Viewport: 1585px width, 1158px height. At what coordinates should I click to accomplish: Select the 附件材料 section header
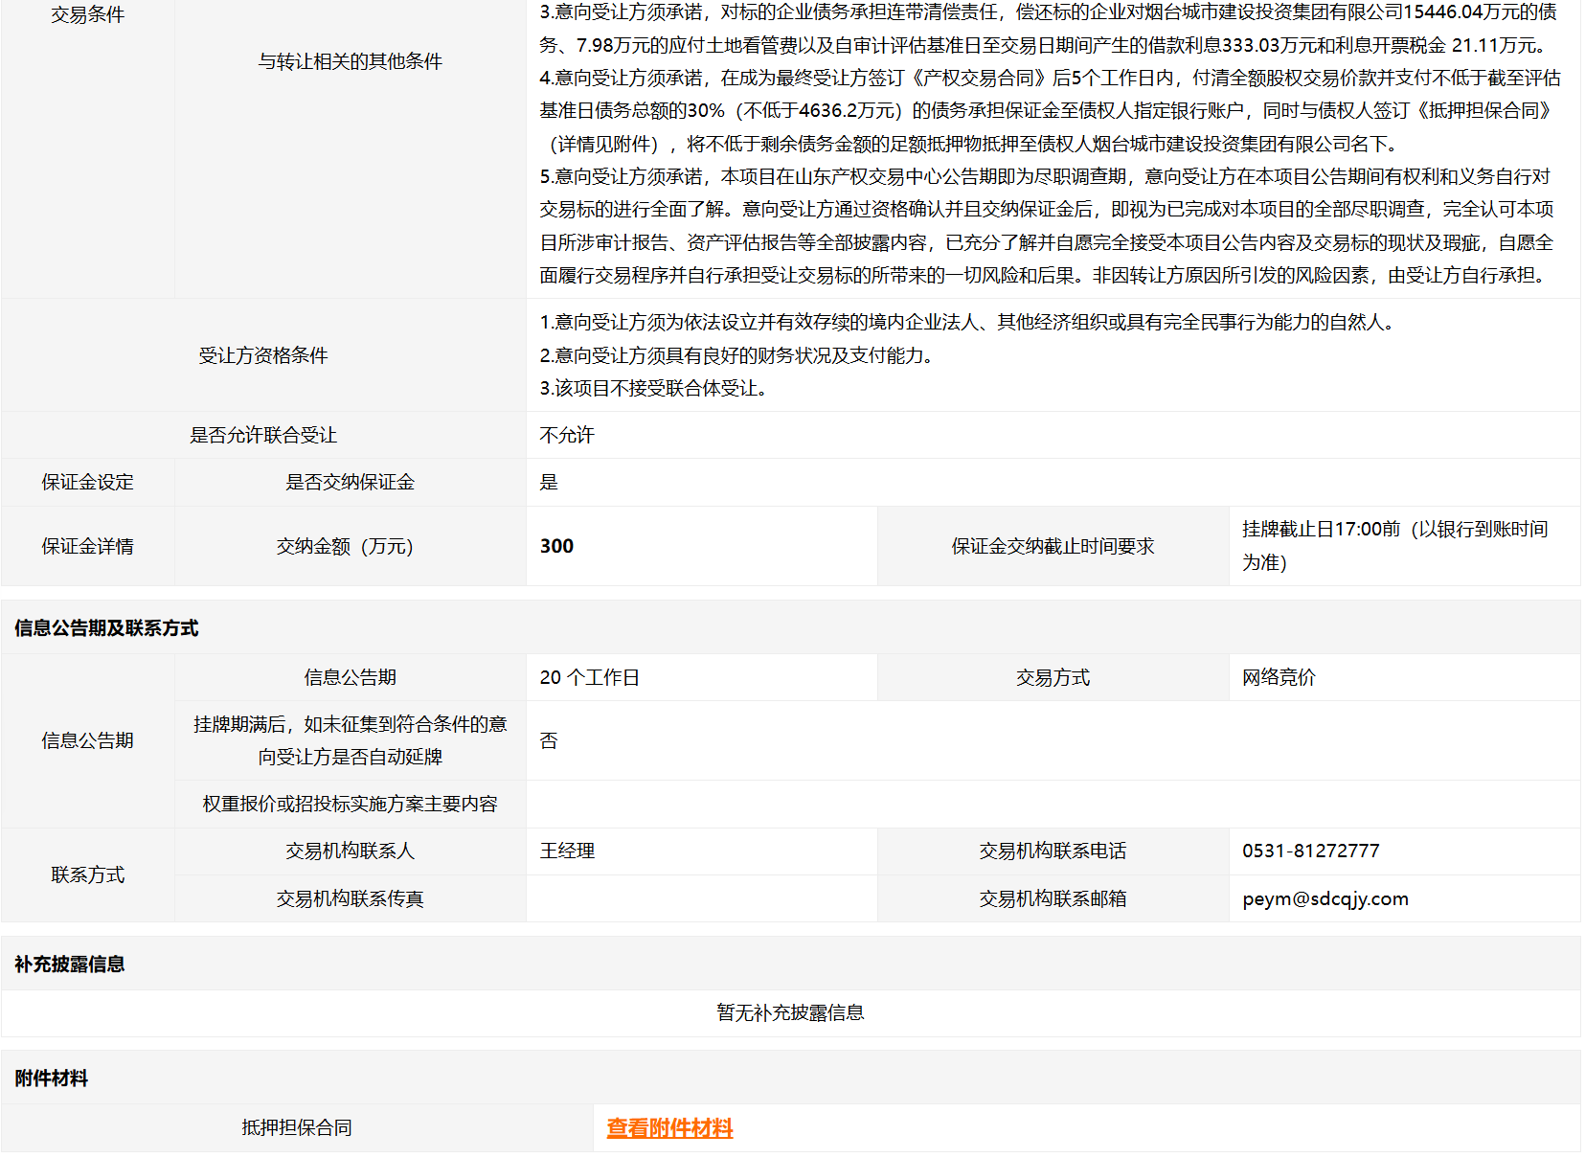click(x=52, y=1079)
